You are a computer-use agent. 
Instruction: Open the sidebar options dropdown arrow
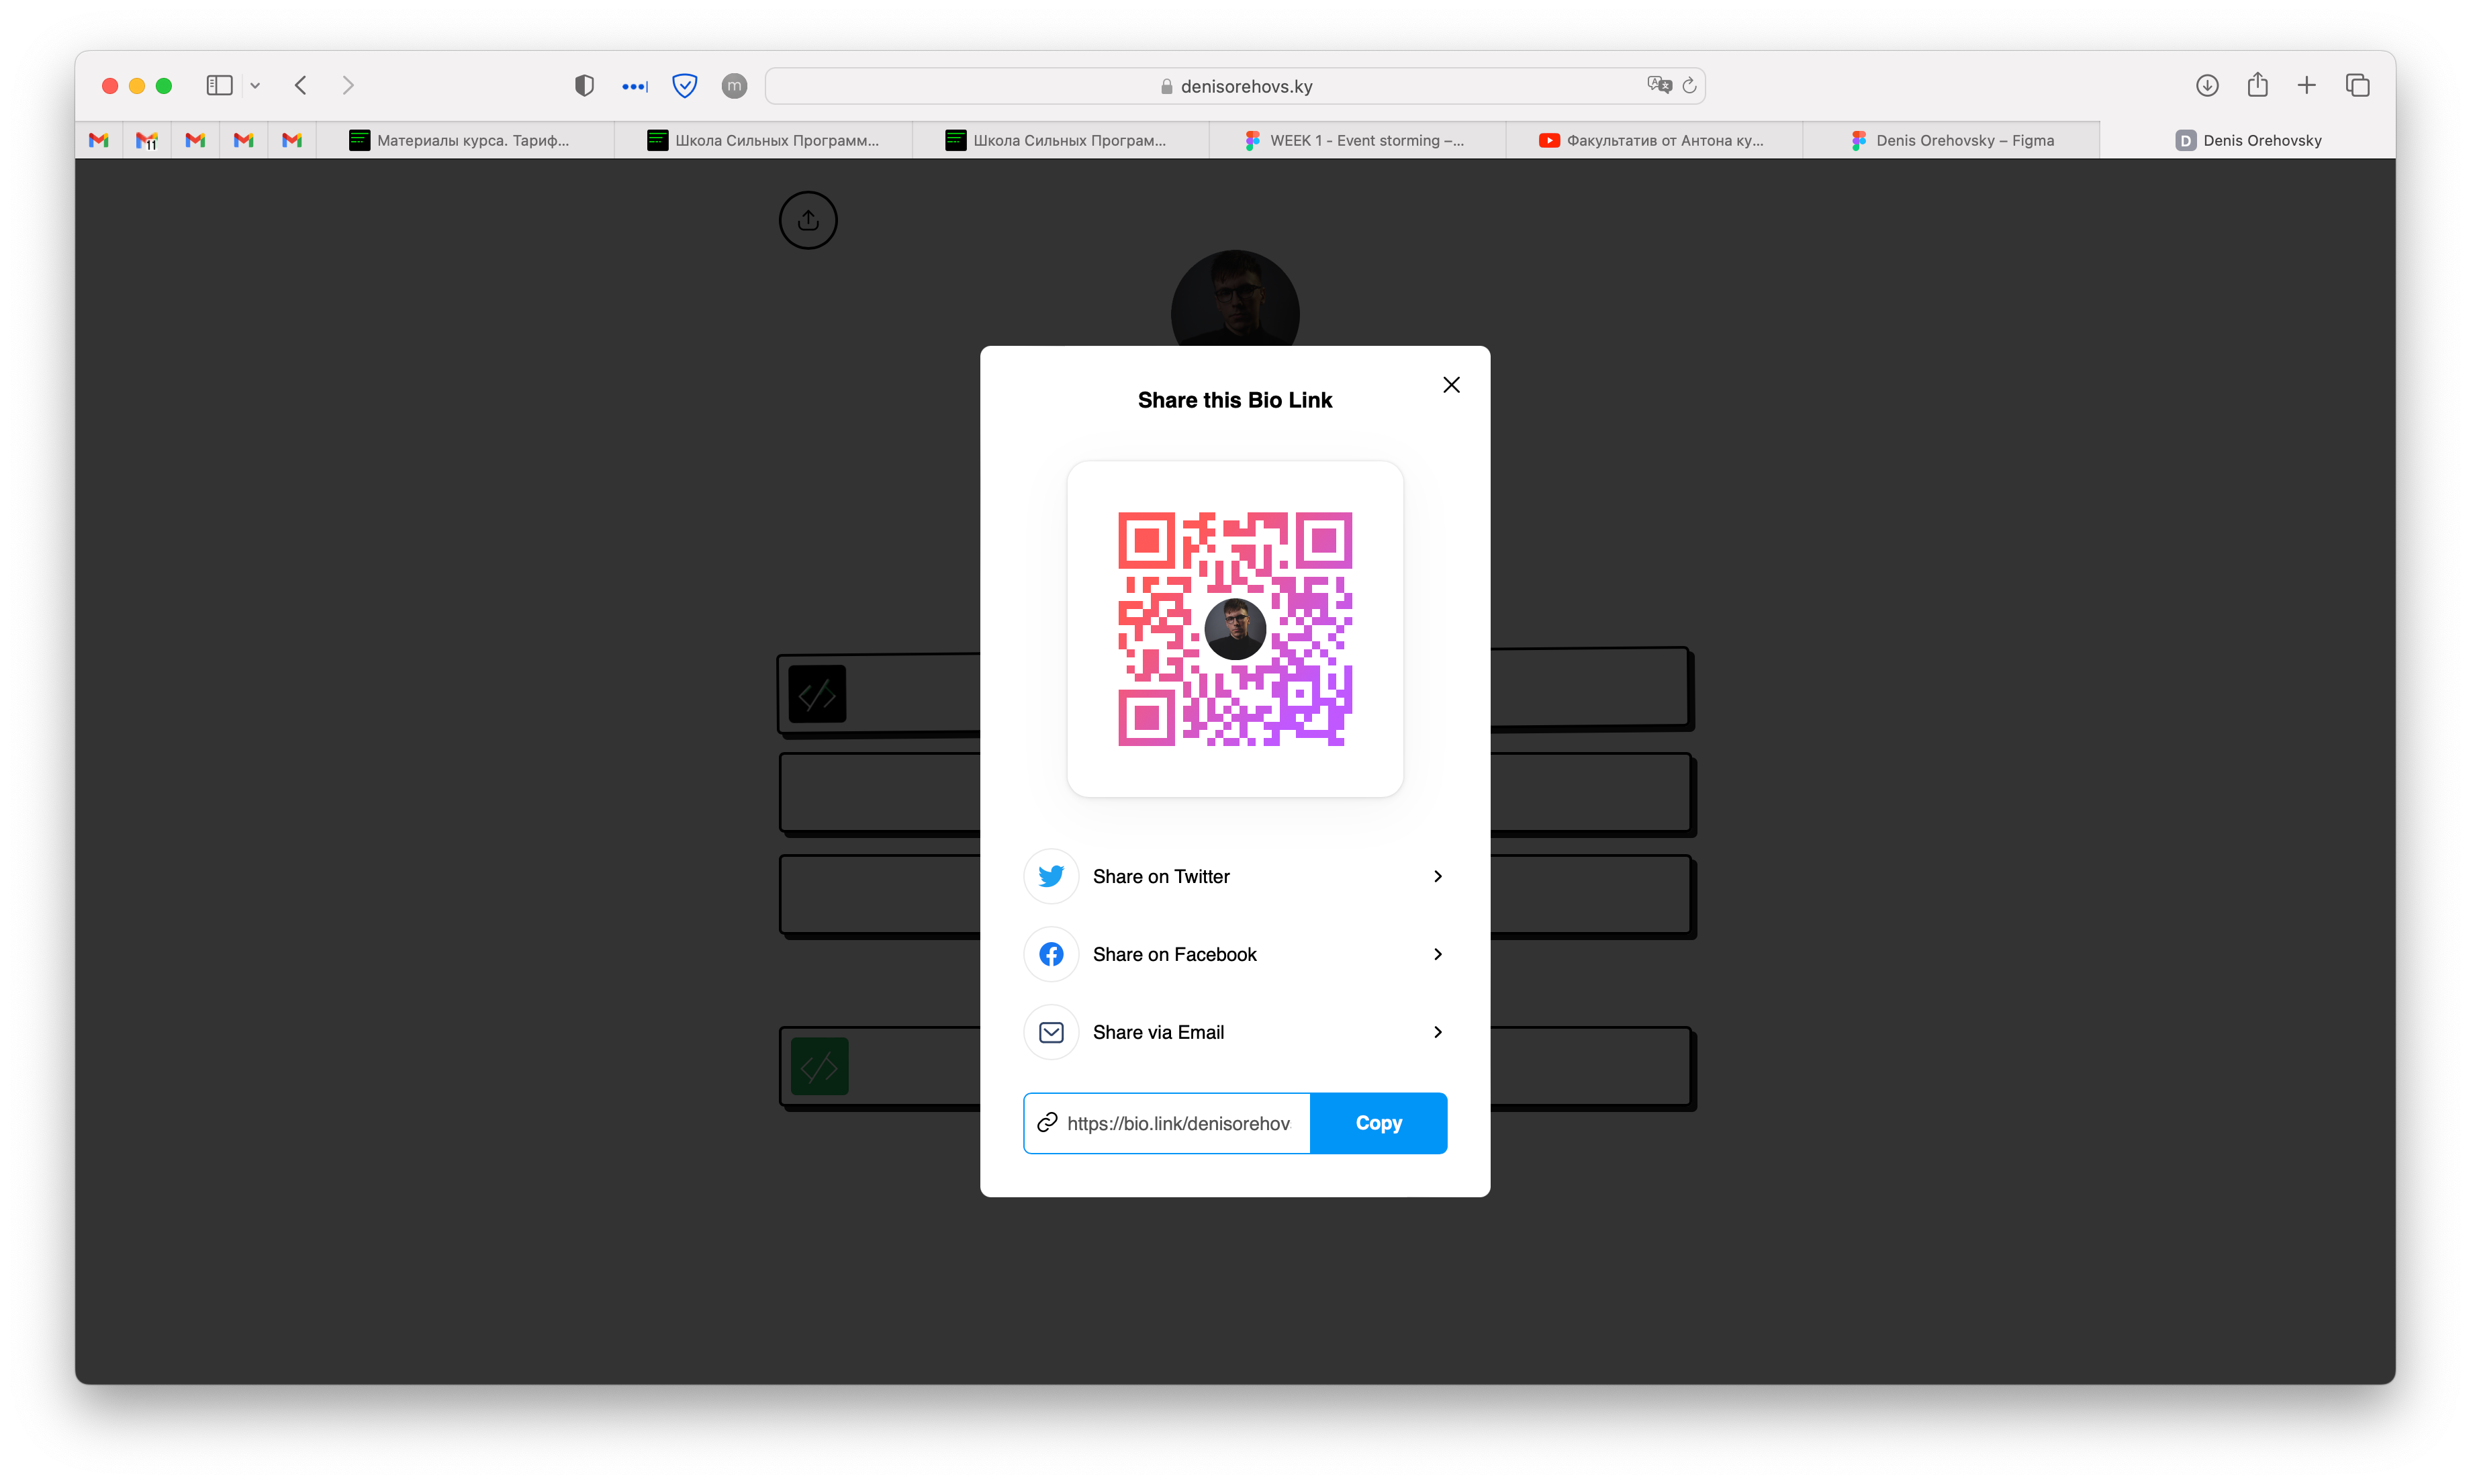click(x=255, y=86)
